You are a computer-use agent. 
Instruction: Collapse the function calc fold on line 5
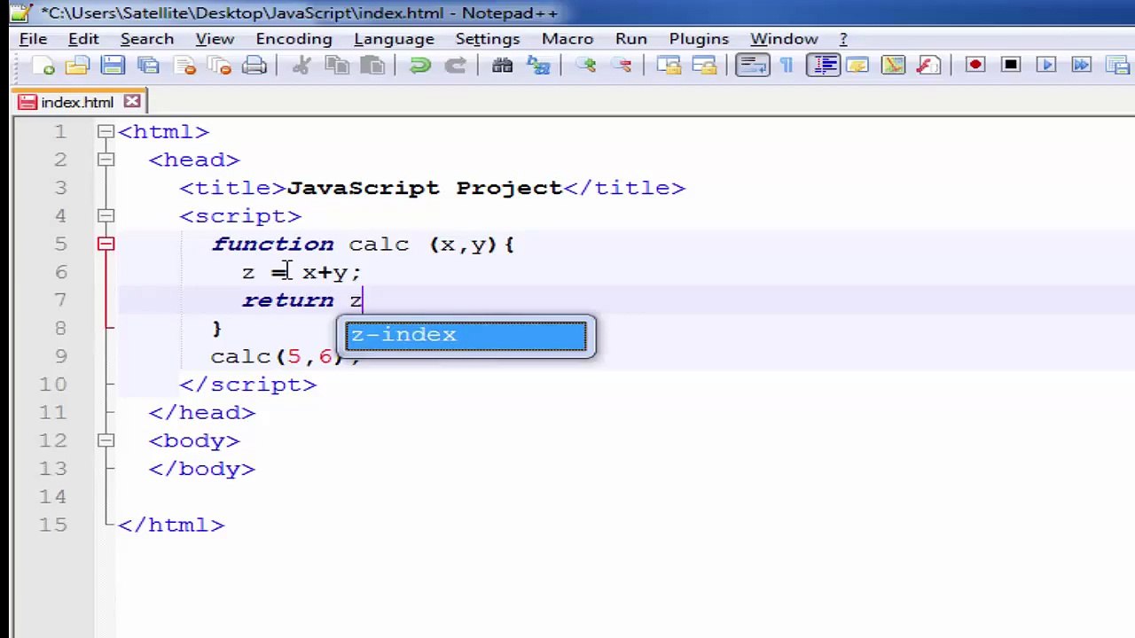(x=106, y=245)
